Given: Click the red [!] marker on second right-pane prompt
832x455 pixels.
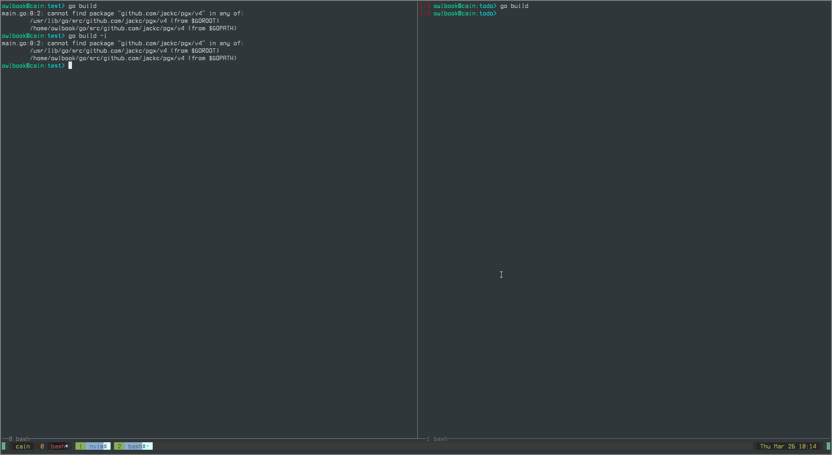Looking at the screenshot, I should (x=425, y=14).
